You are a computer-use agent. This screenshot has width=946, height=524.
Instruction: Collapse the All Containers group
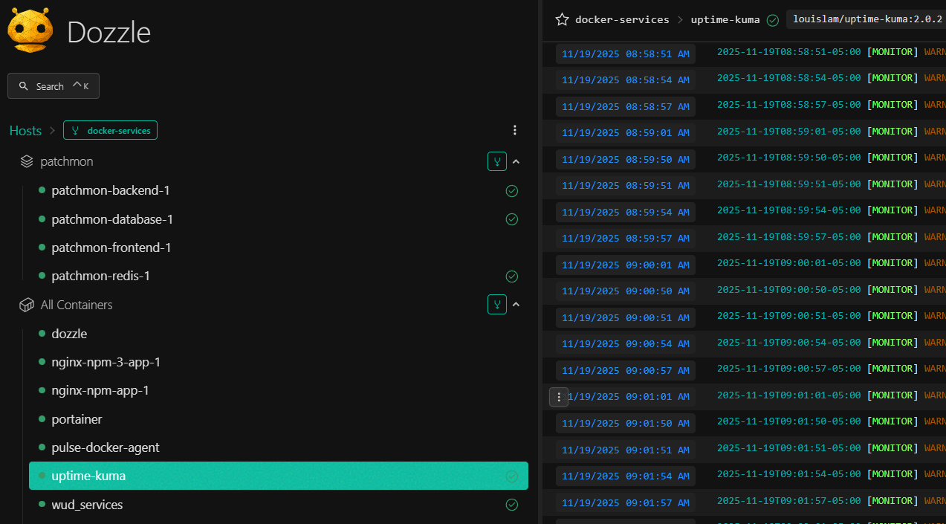516,304
